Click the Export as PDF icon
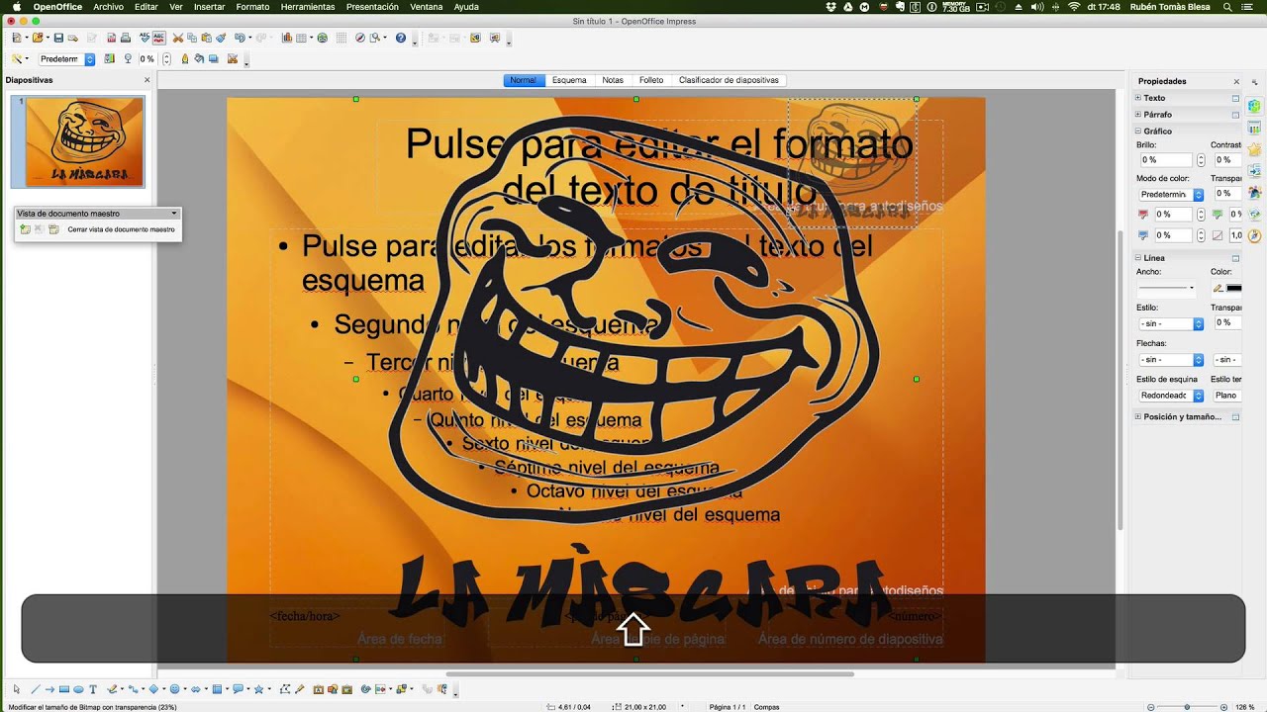The width and height of the screenshot is (1267, 712). 112,39
